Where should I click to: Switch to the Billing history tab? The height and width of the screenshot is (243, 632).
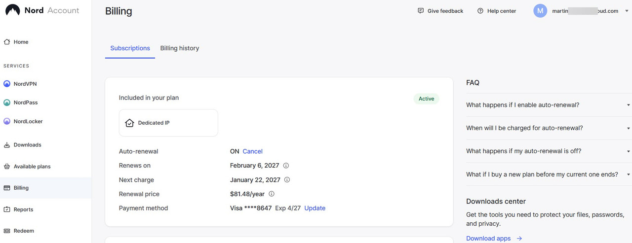pos(180,48)
